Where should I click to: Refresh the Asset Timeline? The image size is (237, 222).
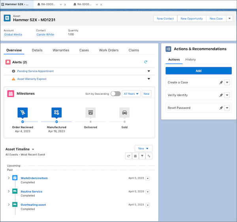(129, 156)
